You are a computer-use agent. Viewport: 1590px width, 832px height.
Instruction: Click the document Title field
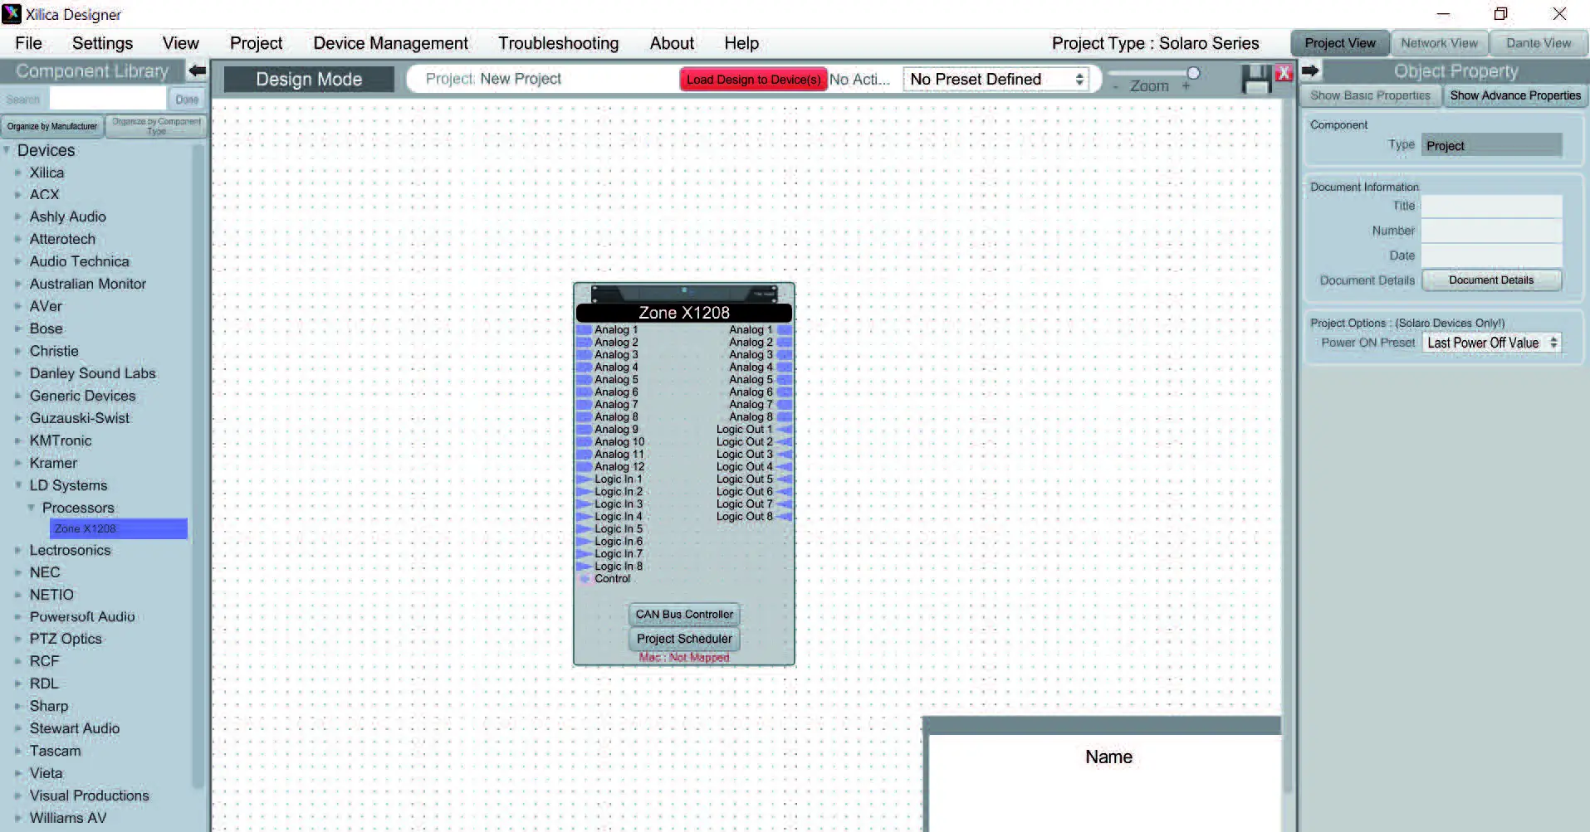tap(1491, 206)
